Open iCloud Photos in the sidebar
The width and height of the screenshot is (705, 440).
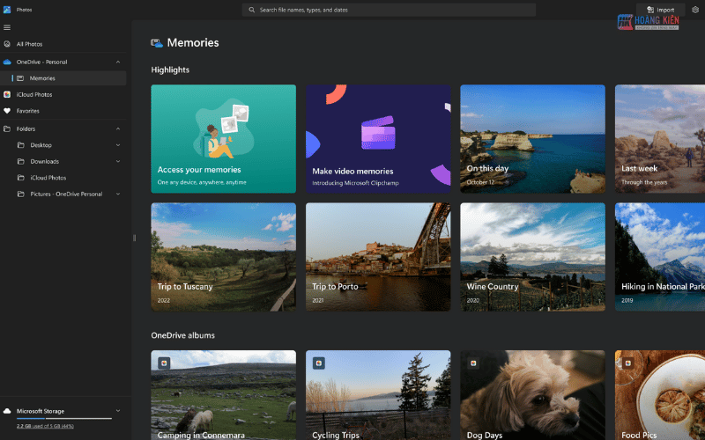coord(63,94)
